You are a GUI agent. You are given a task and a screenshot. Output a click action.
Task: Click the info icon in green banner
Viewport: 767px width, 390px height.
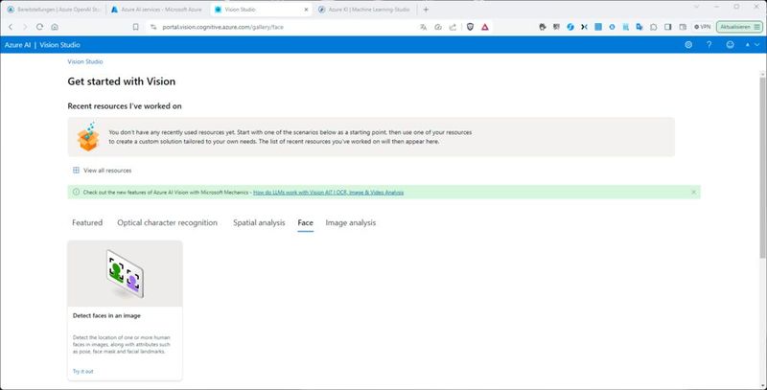76,192
